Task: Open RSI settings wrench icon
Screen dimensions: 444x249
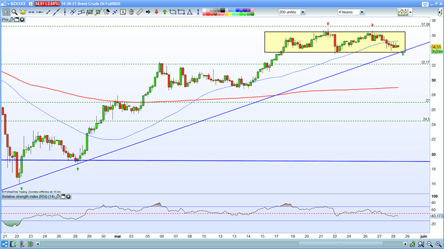Action: click(x=57, y=196)
